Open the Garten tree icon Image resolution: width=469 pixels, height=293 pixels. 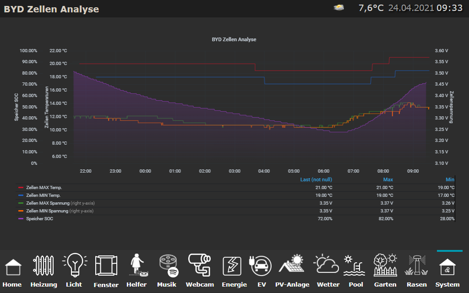(x=385, y=265)
